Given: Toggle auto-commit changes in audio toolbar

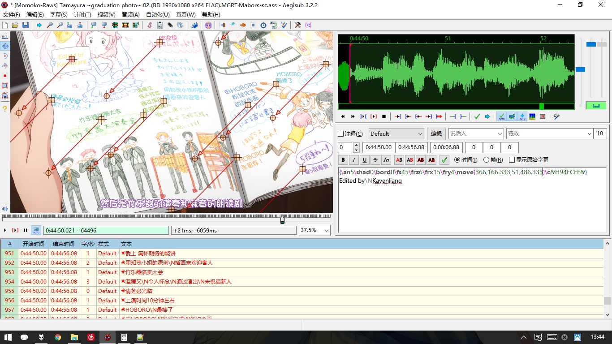Looking at the screenshot, I should click(501, 116).
